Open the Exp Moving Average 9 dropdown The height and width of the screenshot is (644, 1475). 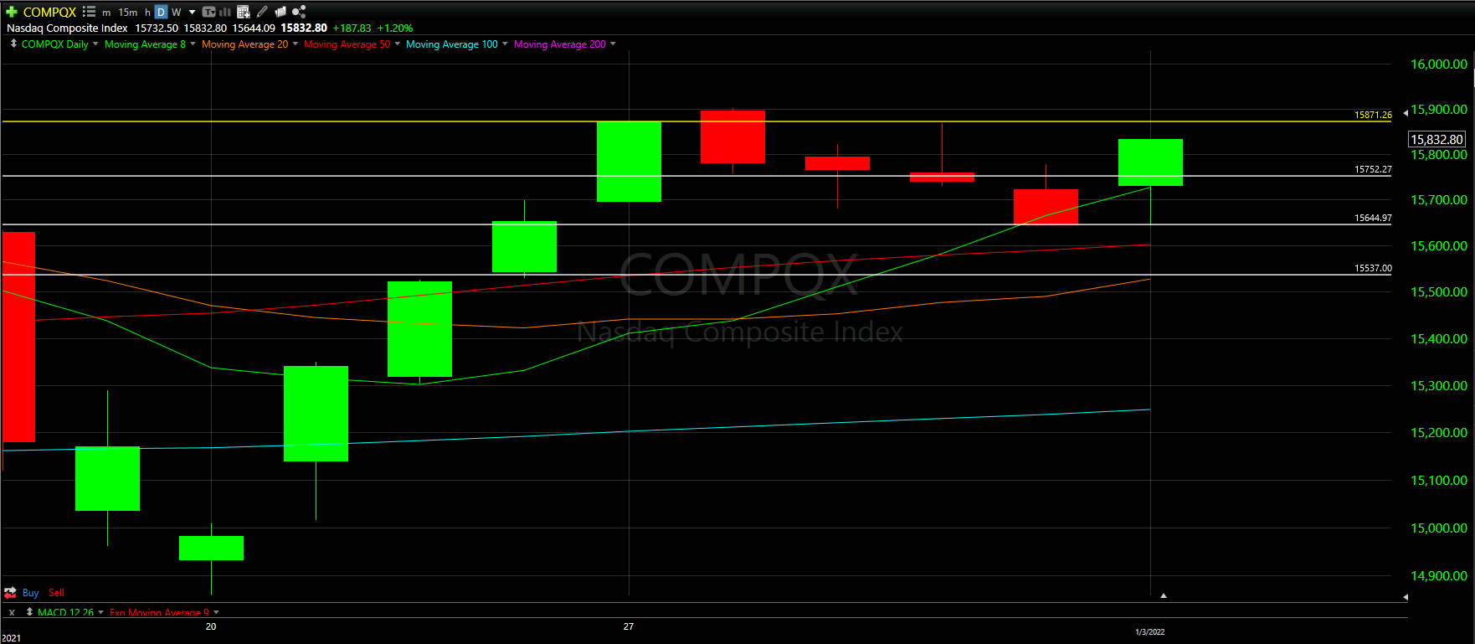click(x=216, y=613)
